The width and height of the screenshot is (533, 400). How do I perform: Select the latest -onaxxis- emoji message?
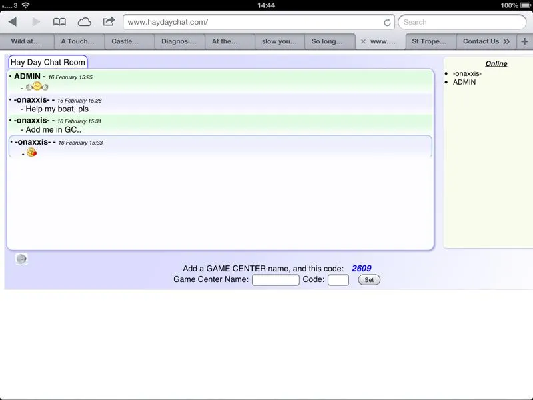[220, 147]
